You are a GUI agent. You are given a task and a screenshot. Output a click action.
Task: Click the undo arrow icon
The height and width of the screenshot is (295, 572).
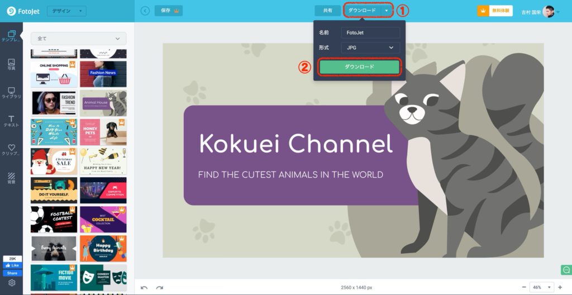[144, 287]
